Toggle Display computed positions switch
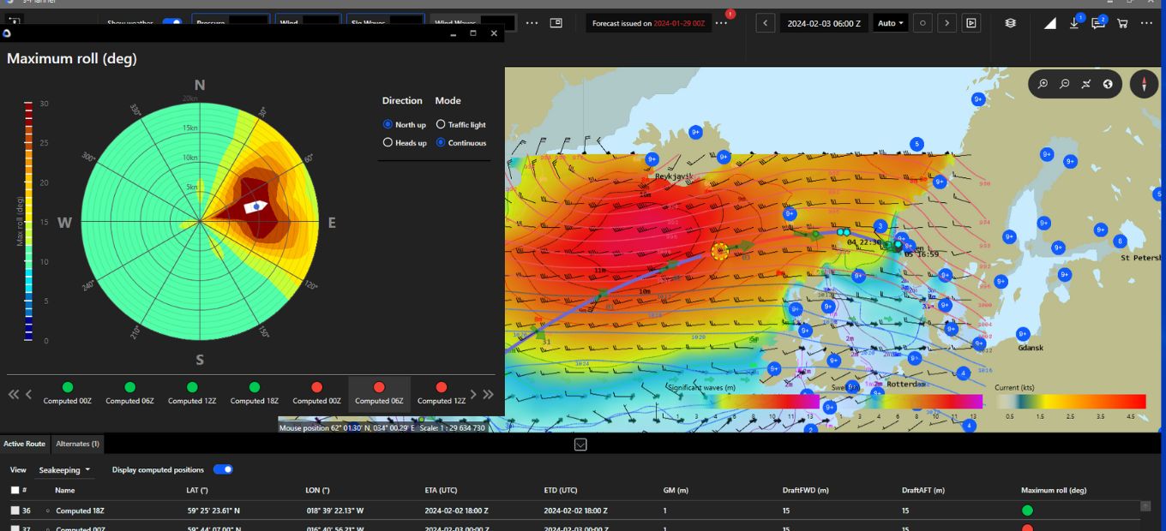The width and height of the screenshot is (1166, 531). pyautogui.click(x=223, y=469)
